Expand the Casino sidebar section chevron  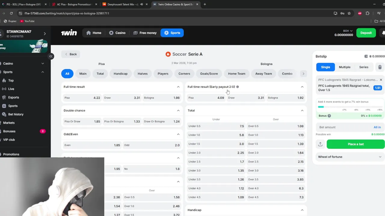pos(43,64)
